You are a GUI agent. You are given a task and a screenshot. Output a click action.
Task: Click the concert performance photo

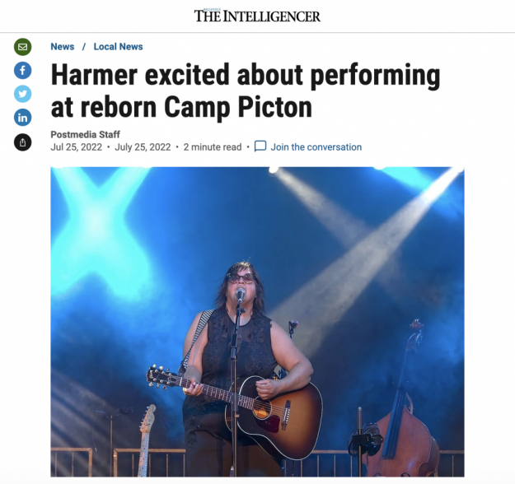click(x=257, y=322)
